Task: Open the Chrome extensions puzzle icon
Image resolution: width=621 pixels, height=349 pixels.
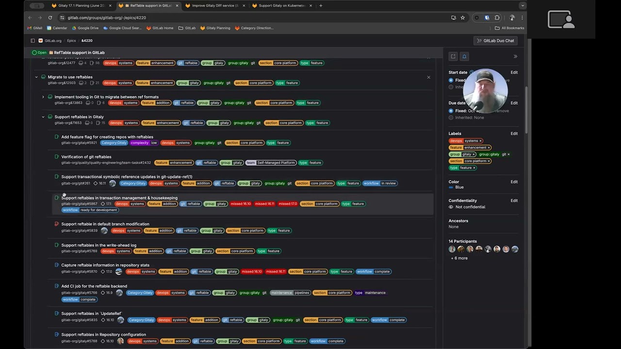Action: tap(497, 17)
